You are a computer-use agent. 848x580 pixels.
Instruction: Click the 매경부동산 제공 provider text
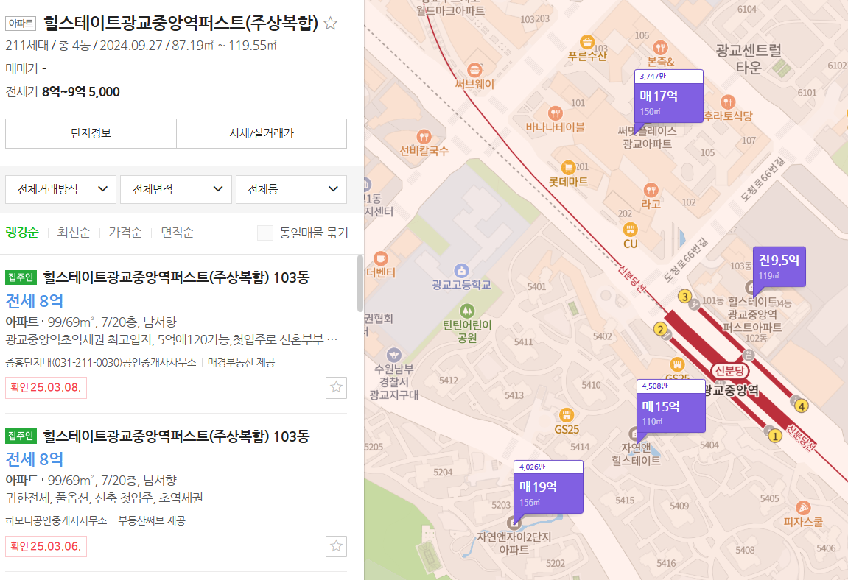click(241, 362)
